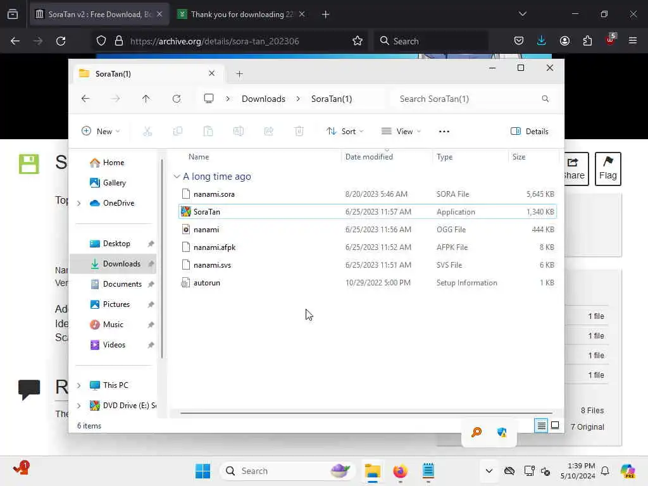This screenshot has height=486, width=648.
Task: Refresh the SoraTan(1) folder view
Action: coord(177,99)
